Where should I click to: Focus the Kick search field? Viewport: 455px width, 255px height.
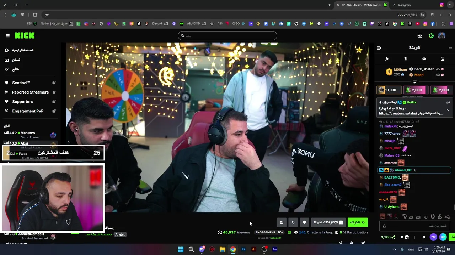pyautogui.click(x=227, y=35)
